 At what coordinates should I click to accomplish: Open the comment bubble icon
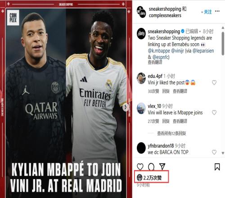click(x=151, y=166)
